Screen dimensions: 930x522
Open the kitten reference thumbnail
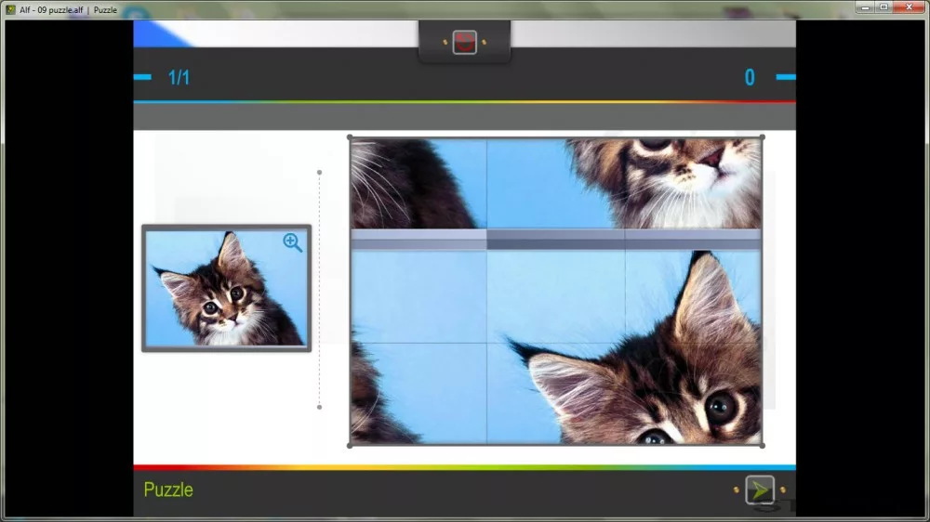coord(226,290)
